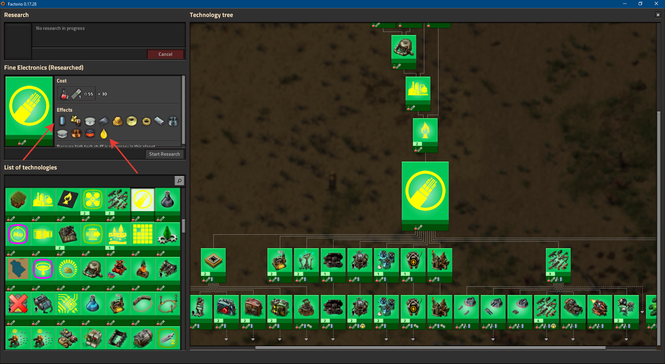The width and height of the screenshot is (665, 364).
Task: Select framed metal bar level 2 technology
Action: (168, 338)
